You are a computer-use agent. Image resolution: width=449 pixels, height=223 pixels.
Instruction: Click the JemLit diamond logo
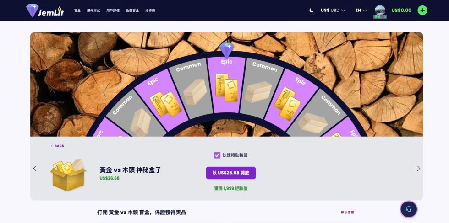click(45, 10)
